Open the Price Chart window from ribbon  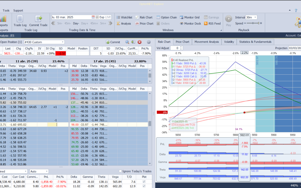(144, 23)
